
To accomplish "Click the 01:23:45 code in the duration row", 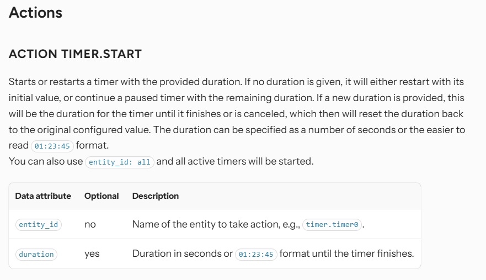I will click(x=256, y=255).
